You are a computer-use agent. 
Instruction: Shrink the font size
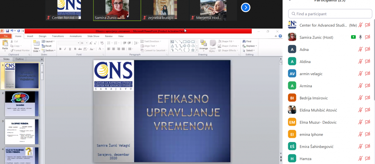[95, 43]
